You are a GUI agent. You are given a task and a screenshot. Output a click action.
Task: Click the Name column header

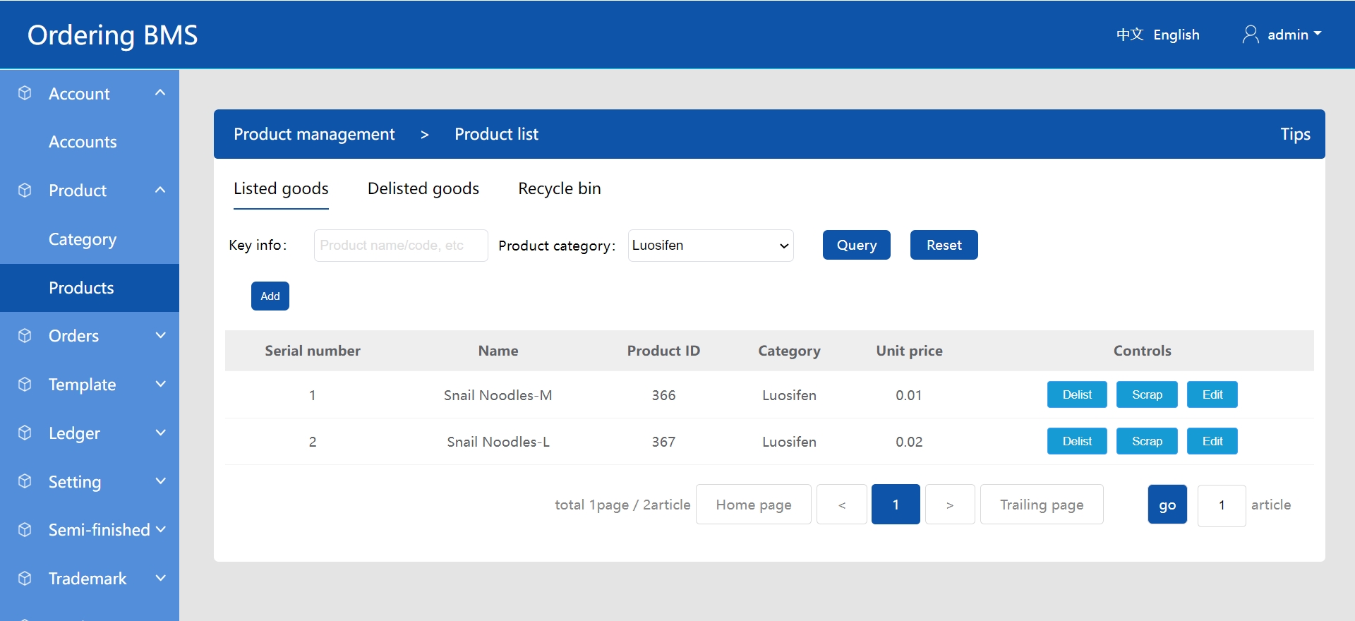[x=498, y=351]
